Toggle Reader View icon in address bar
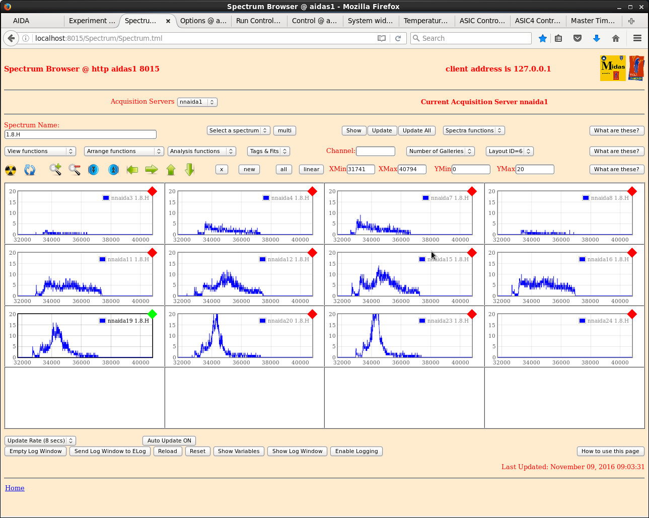649x518 pixels. [382, 38]
